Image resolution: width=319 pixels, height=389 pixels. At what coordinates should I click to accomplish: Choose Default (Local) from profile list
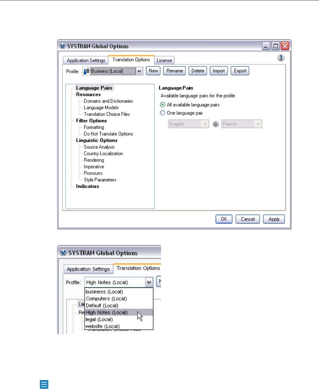(x=119, y=305)
